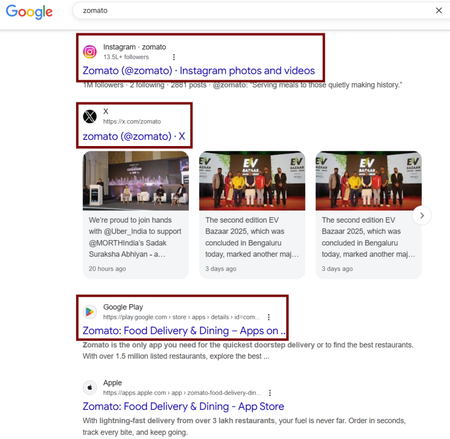Open Zomato's Instagram profile via the Instagram icon

(90, 51)
